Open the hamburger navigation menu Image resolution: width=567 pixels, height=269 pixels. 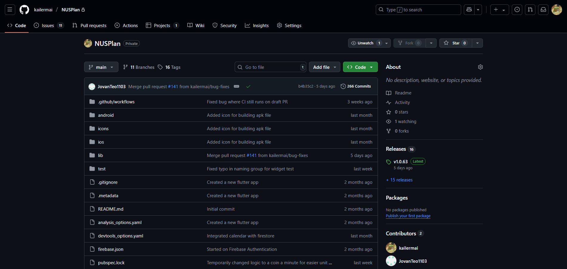10,10
